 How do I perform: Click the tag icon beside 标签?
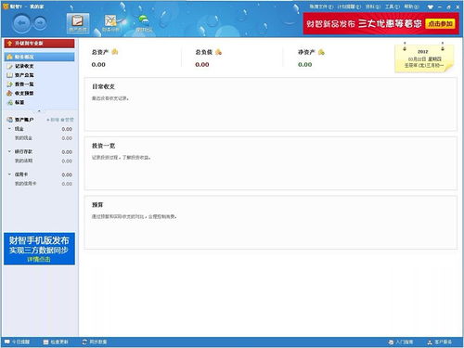point(9,102)
